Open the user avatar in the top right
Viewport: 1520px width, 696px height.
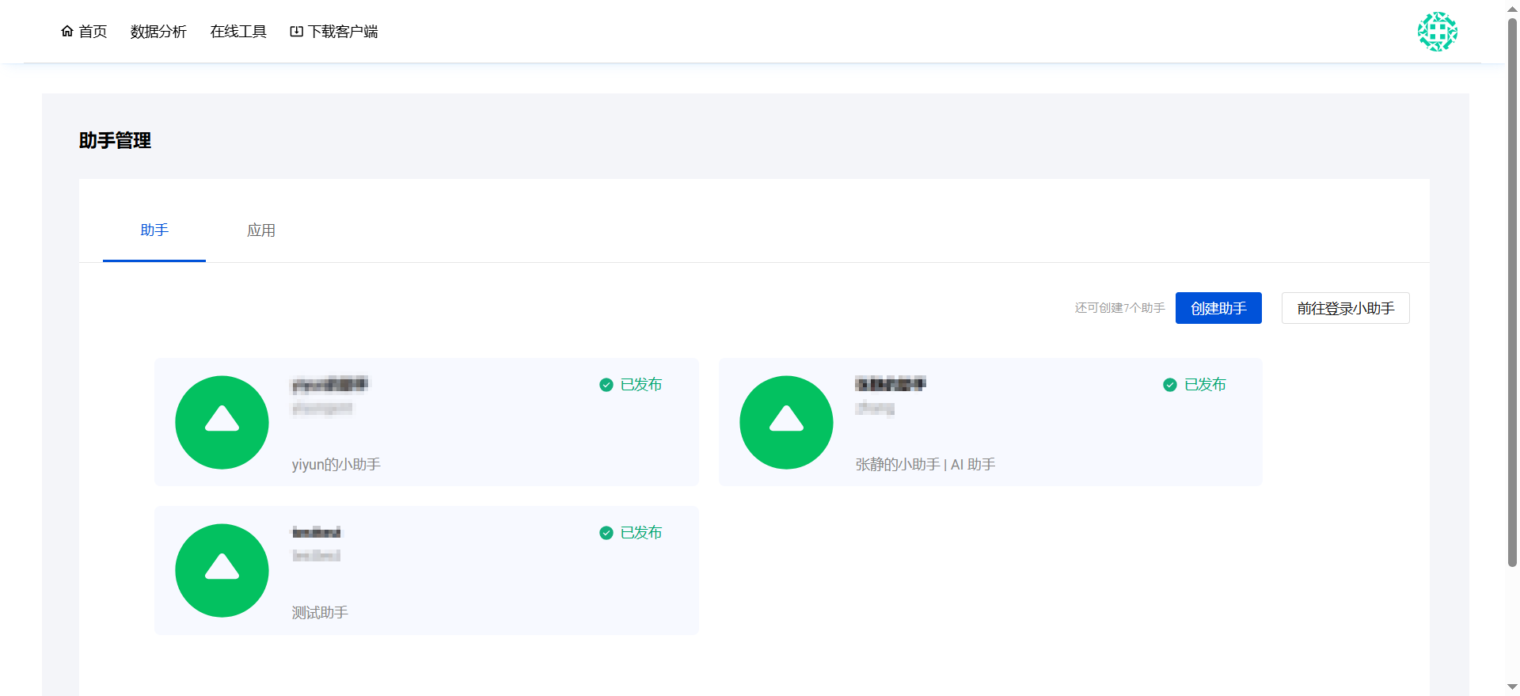1437,32
